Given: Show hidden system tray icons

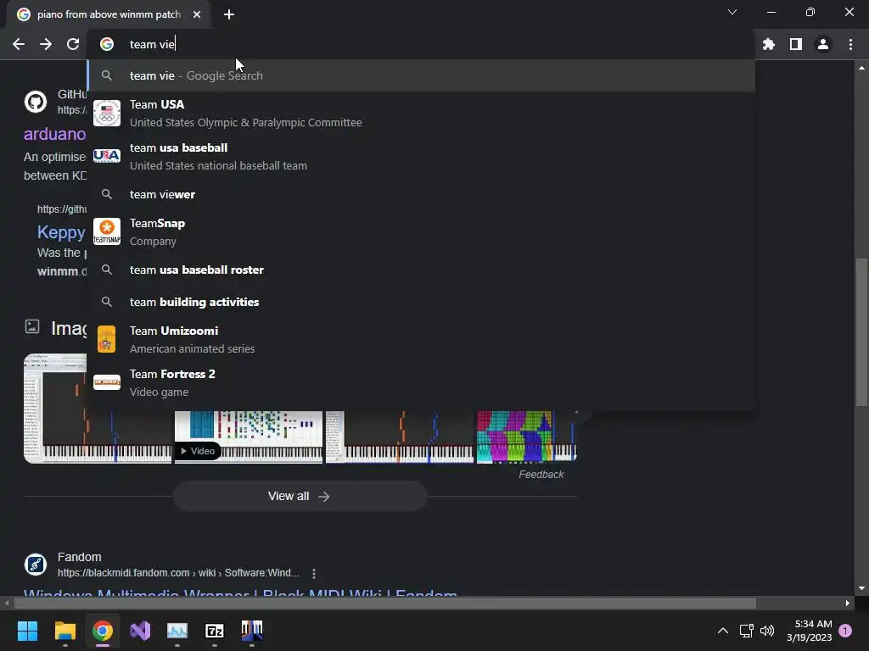Looking at the screenshot, I should (723, 631).
